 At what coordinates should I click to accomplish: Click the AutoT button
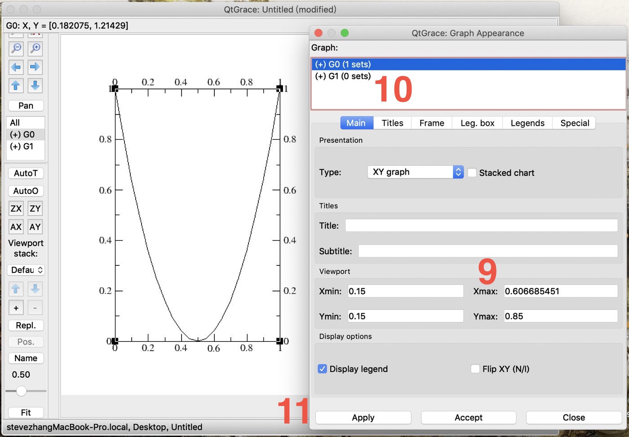(x=26, y=173)
